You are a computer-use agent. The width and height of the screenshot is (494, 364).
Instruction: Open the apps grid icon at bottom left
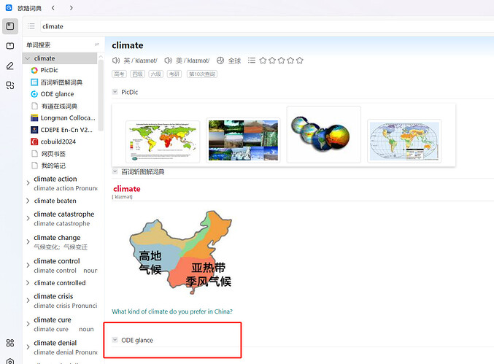tap(10, 343)
